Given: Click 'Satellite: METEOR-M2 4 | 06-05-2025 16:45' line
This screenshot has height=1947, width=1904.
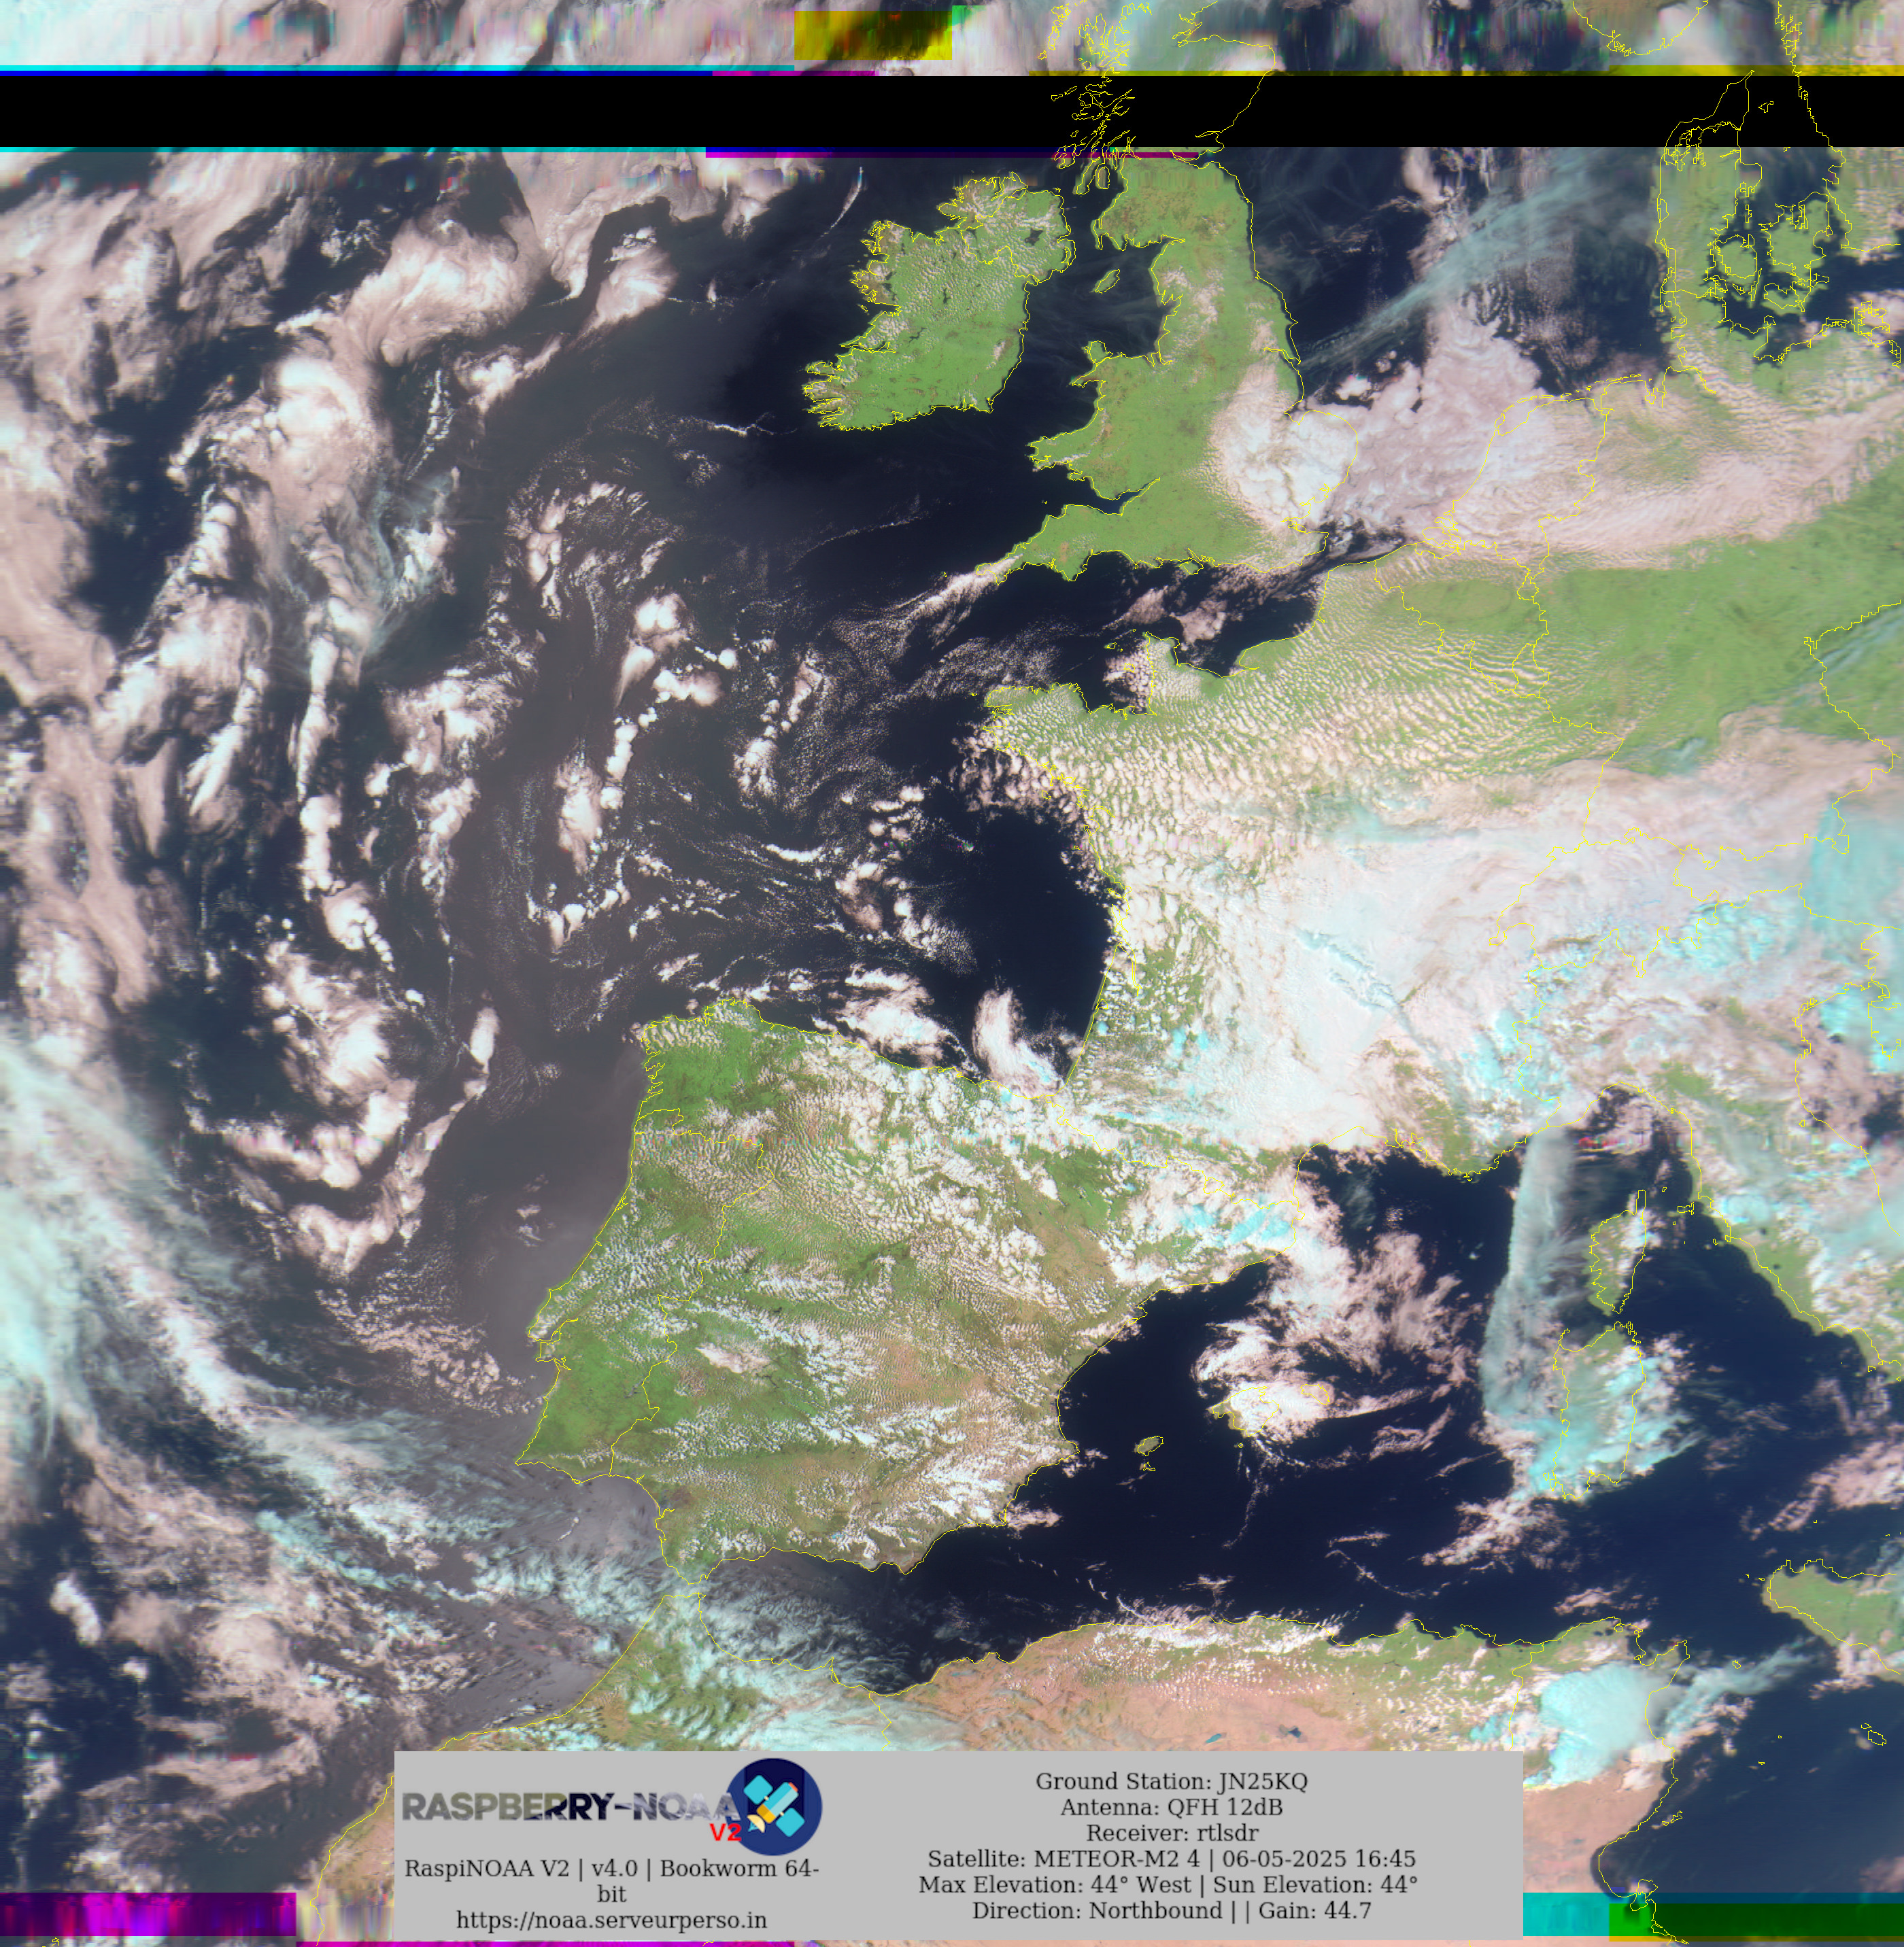Looking at the screenshot, I should tap(1171, 1859).
